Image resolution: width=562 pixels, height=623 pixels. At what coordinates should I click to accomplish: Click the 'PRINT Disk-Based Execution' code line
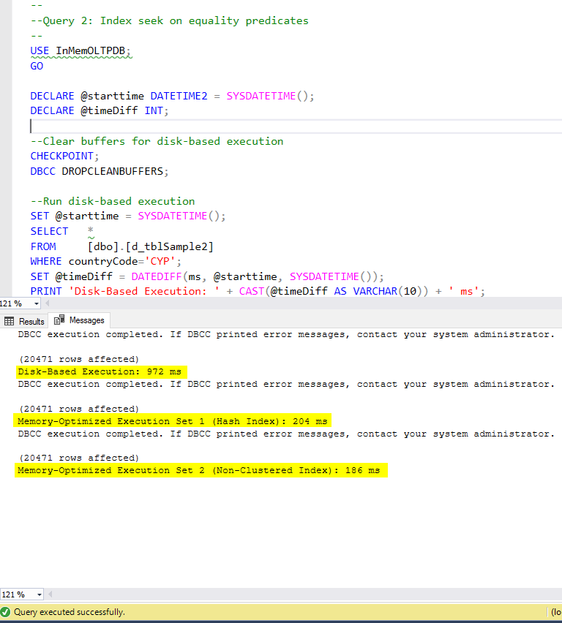point(258,292)
